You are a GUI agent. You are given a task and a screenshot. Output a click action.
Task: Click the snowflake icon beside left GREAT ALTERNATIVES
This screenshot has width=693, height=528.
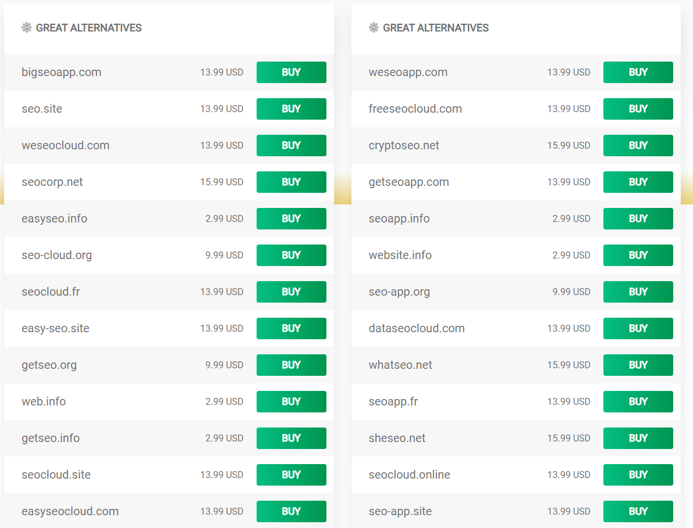tap(26, 27)
